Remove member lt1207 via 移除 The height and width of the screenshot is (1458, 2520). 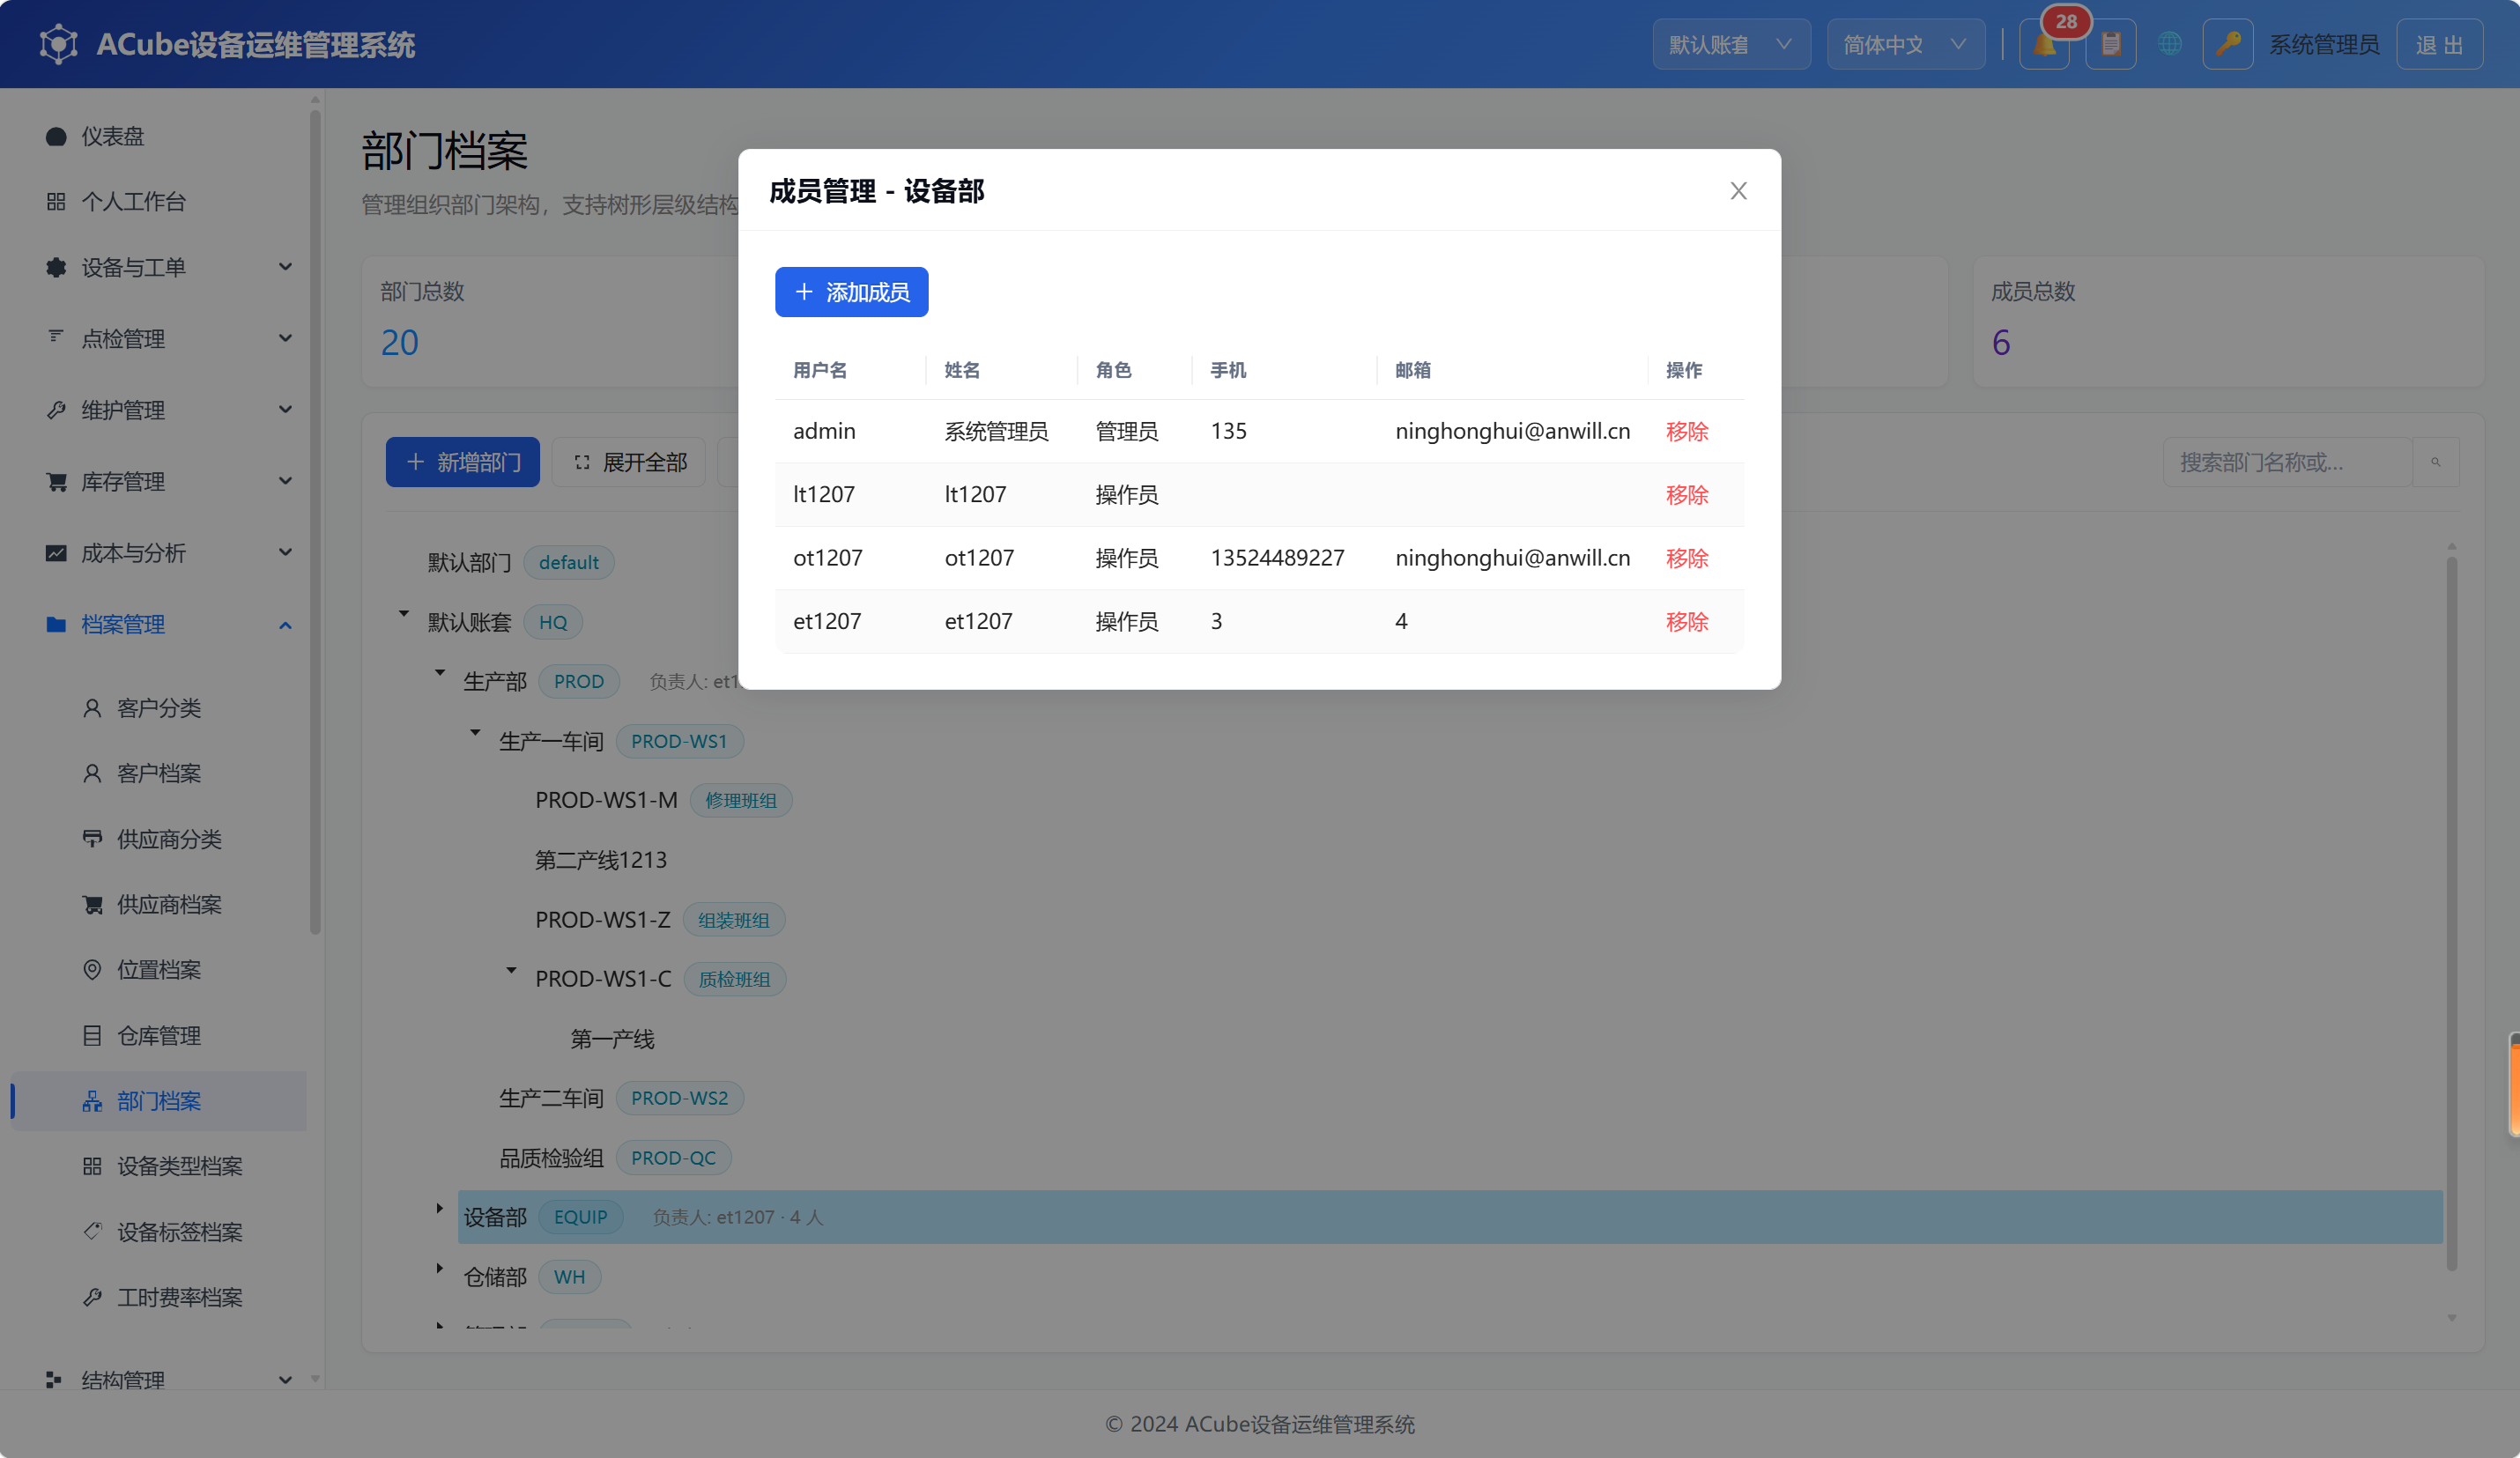tap(1686, 494)
